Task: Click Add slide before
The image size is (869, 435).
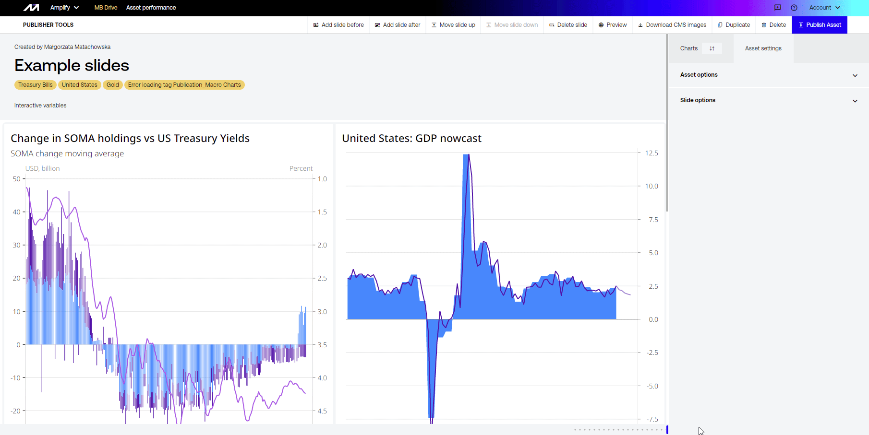Action: pyautogui.click(x=338, y=25)
